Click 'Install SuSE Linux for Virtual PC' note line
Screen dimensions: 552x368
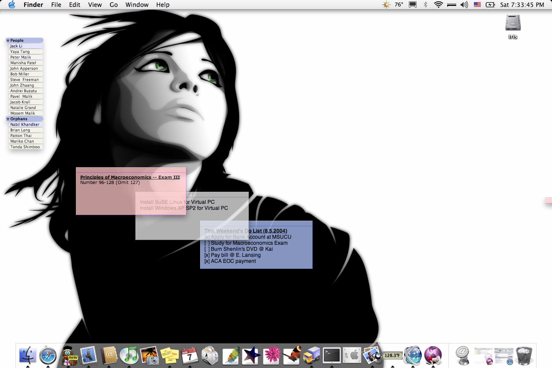(x=177, y=202)
